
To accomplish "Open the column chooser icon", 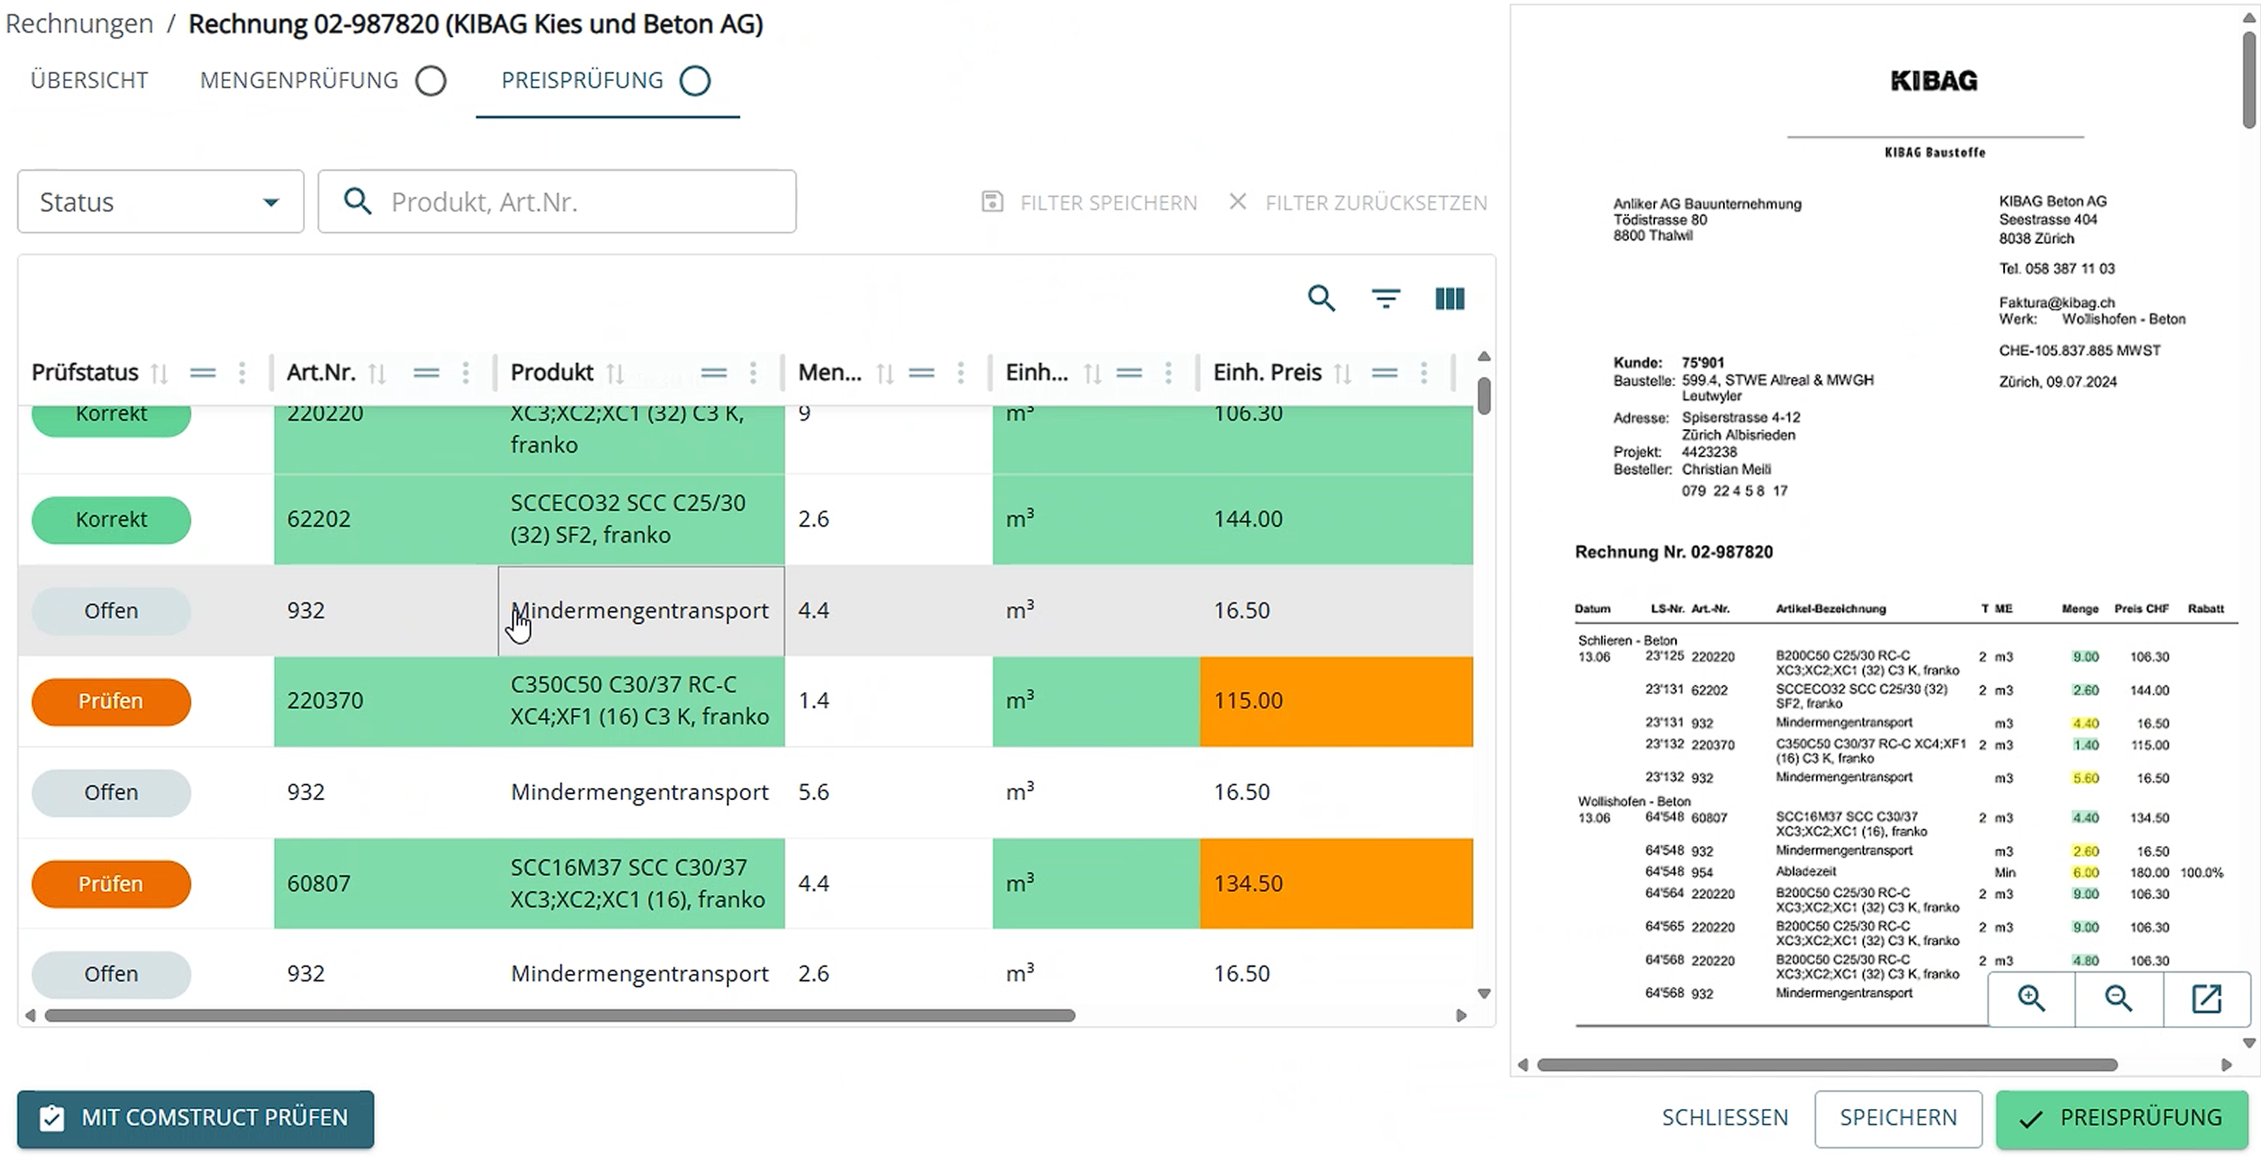I will 1449,299.
